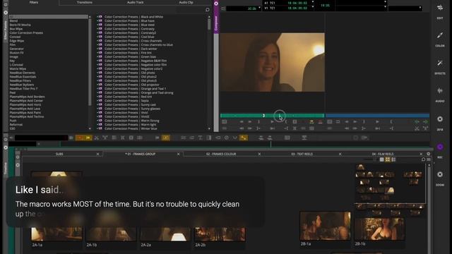Choose the Sepia color correction preset
The image size is (452, 254).
coord(126,101)
